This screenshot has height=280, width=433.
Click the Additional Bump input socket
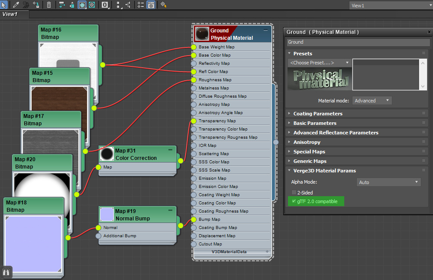(x=98, y=236)
